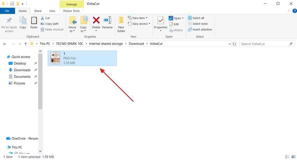Viewport: 297px width, 160px height.
Task: Click title bar Properties checkmark icon
Action: pos(12,3)
